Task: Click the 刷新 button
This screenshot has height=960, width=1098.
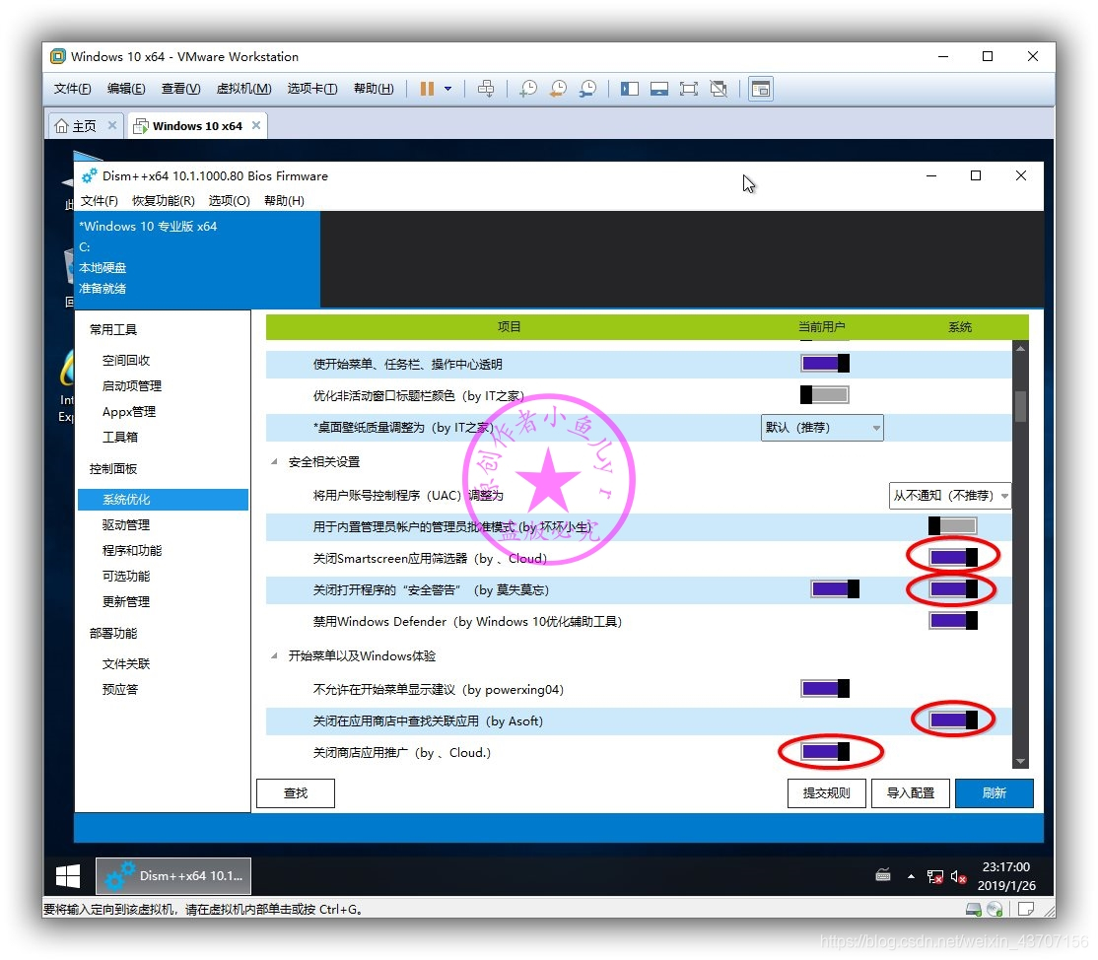Action: point(995,793)
